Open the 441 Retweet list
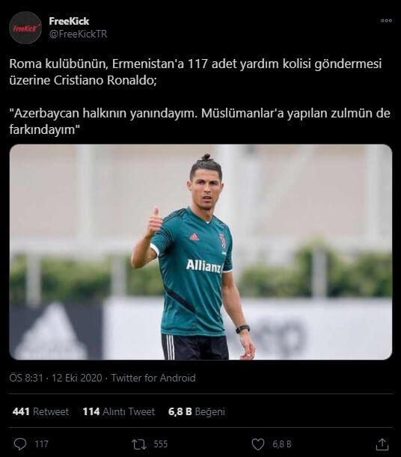This screenshot has width=401, height=457. pyautogui.click(x=40, y=411)
